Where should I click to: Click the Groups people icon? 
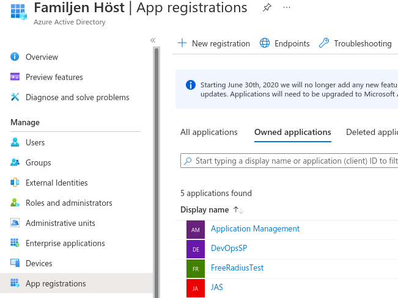click(15, 162)
